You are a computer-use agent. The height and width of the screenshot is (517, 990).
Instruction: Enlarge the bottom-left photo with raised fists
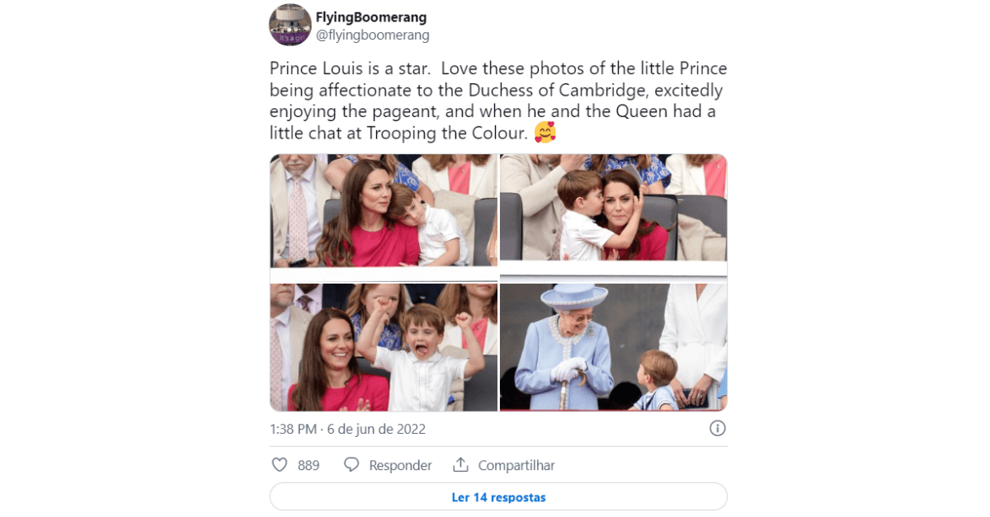point(384,347)
